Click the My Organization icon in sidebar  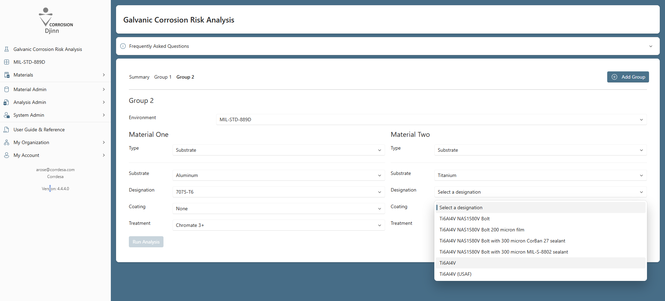point(7,142)
